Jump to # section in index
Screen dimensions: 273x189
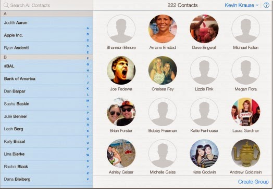click(88, 179)
